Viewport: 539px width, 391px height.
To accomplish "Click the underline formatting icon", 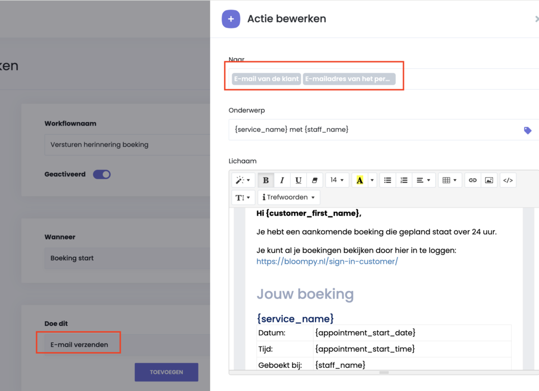I will coord(298,180).
